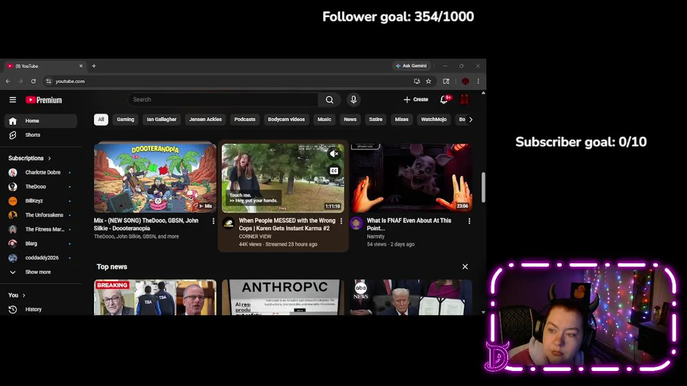This screenshot has height=386, width=687.
Task: Open the account avatar menu
Action: [465, 99]
